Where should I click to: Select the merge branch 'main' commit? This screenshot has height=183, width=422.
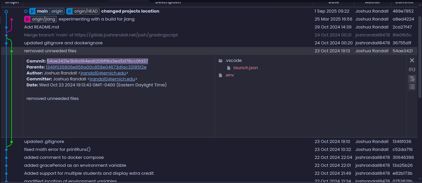[211, 35]
